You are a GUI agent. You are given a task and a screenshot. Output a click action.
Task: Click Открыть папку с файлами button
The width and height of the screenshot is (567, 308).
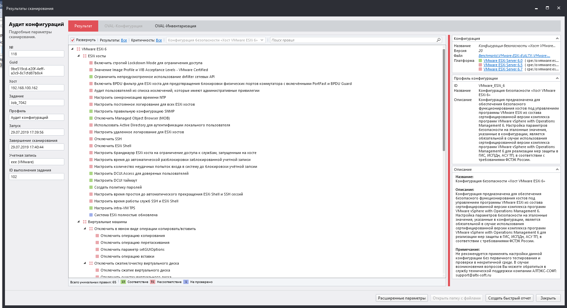pos(457,298)
